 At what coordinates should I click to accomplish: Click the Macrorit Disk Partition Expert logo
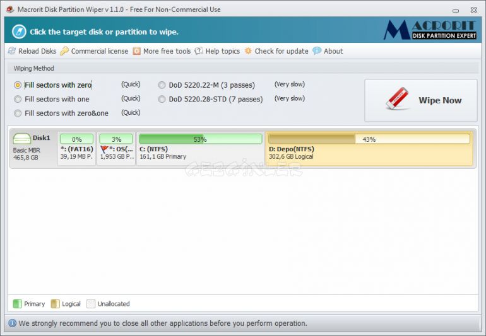pos(430,30)
